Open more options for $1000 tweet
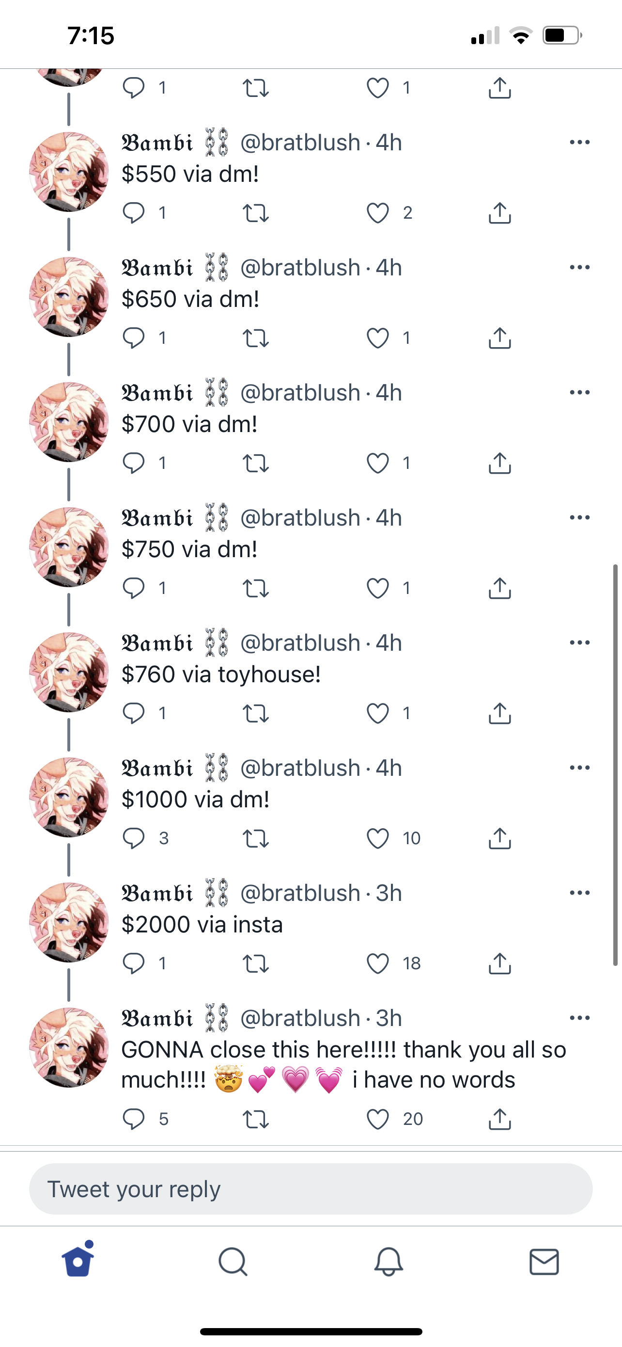The image size is (622, 1347). [580, 768]
